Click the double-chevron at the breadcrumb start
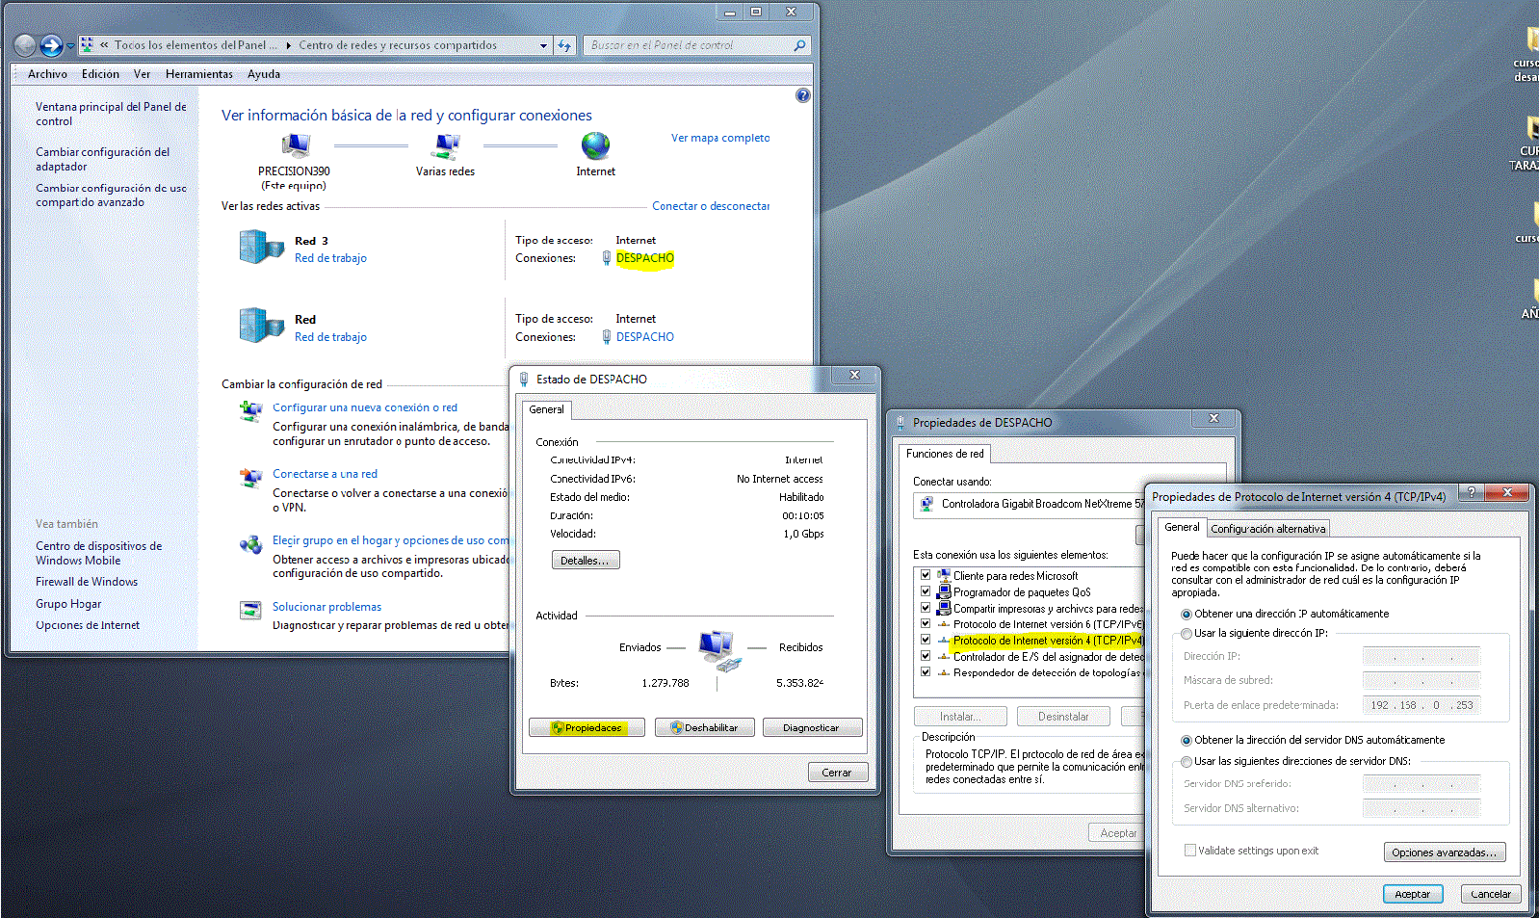This screenshot has width=1539, height=918. (104, 45)
